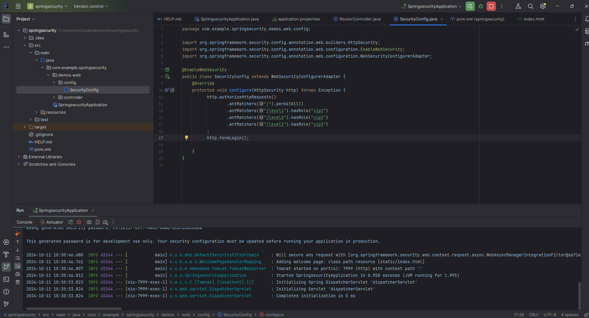The width and height of the screenshot is (589, 318).
Task: Select .gitignore in the project tree
Action: point(44,134)
